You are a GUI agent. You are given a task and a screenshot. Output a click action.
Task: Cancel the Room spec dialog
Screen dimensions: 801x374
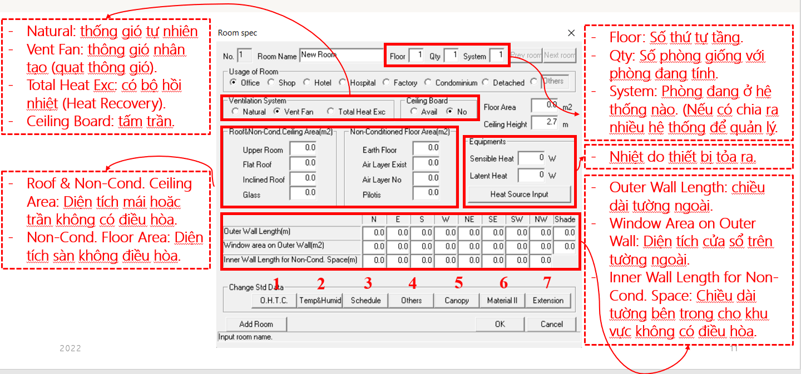click(551, 324)
